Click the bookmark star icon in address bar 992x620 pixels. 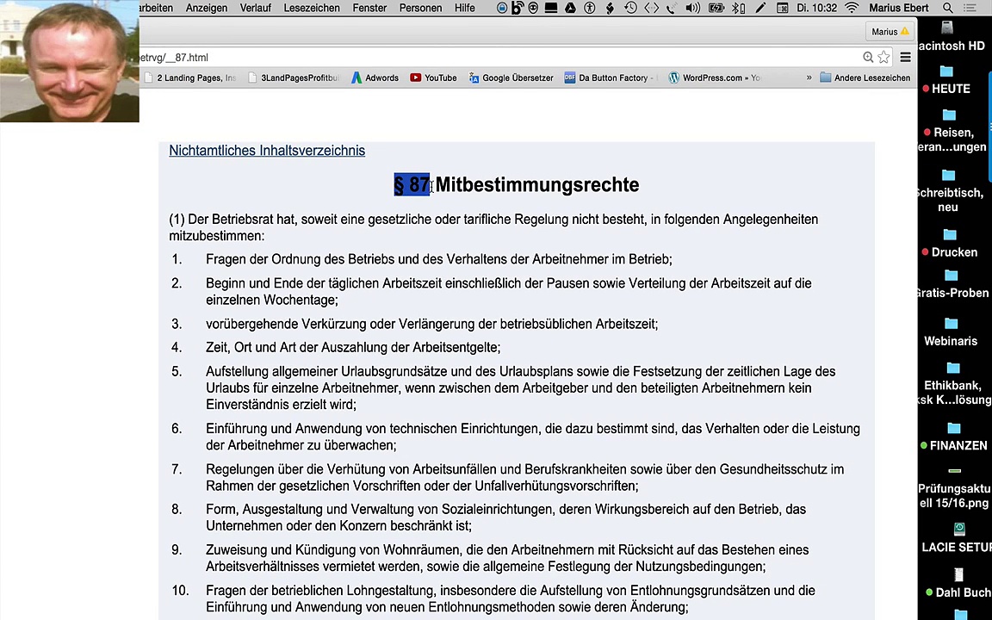pos(883,58)
